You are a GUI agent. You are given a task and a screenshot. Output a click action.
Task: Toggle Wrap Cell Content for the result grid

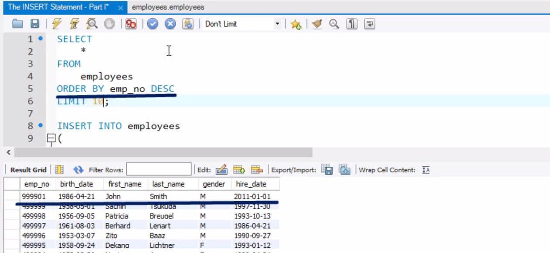[427, 169]
